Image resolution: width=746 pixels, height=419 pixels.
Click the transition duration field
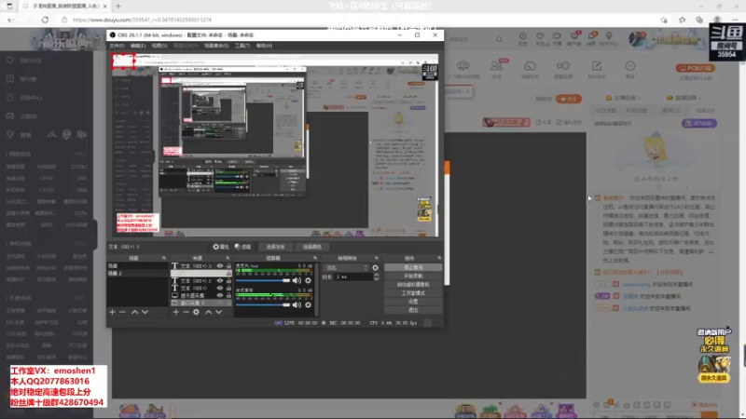[x=354, y=277]
